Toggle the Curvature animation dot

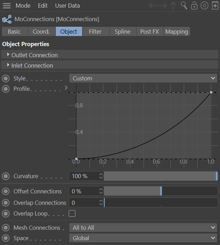coord(6,176)
